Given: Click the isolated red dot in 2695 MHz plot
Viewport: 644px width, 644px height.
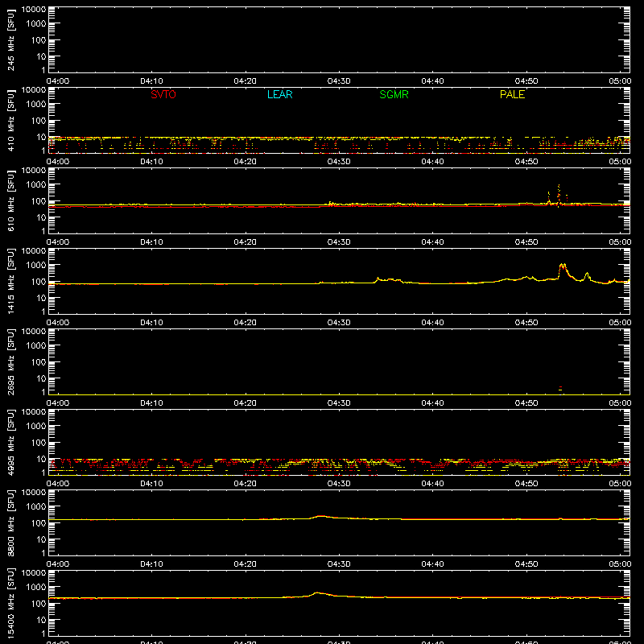Looking at the screenshot, I should coord(560,387).
